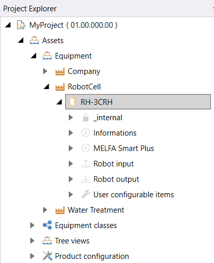214x263 pixels.
Task: Click the Robot output download icon
Action: 86,179
